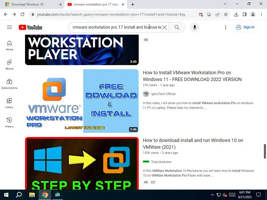Screen dimensions: 267x200
Task: Go to YouTube home via logo
Action: tap(31, 27)
